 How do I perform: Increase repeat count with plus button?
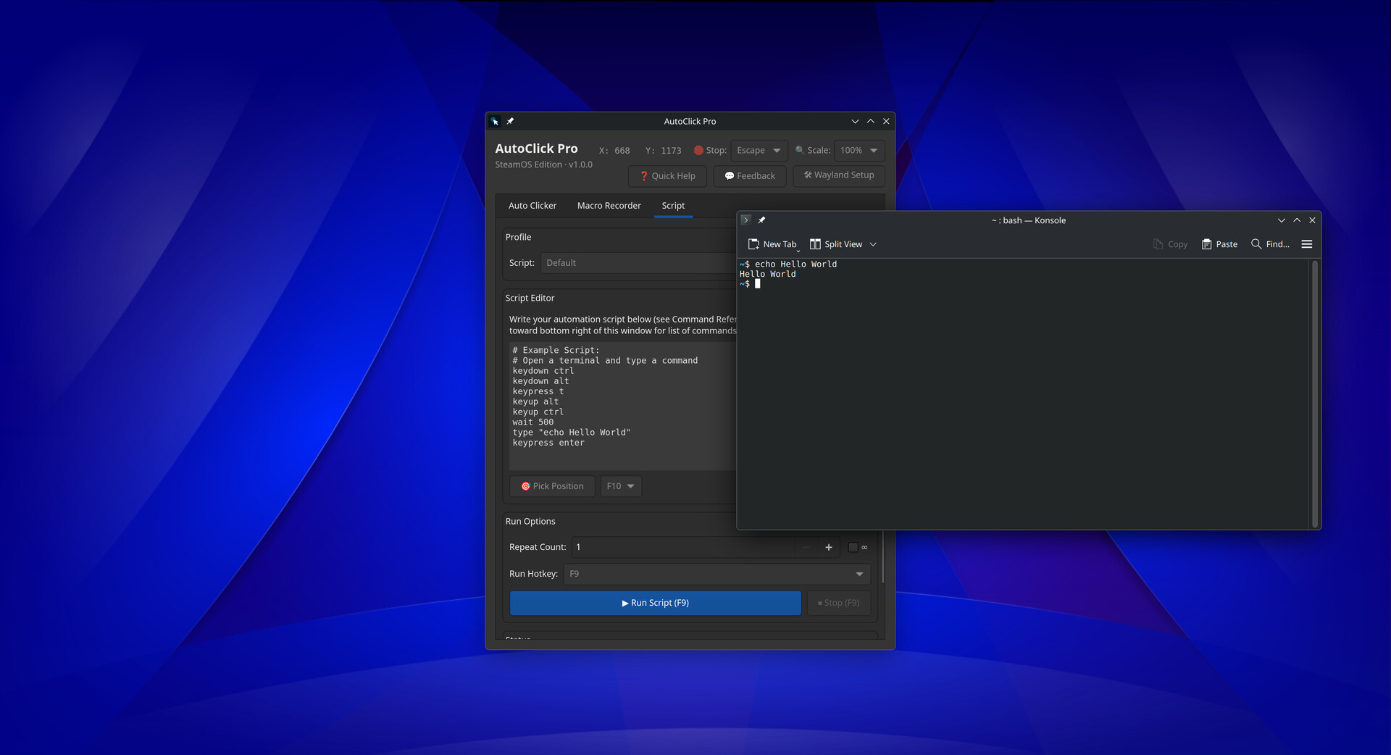click(x=829, y=547)
